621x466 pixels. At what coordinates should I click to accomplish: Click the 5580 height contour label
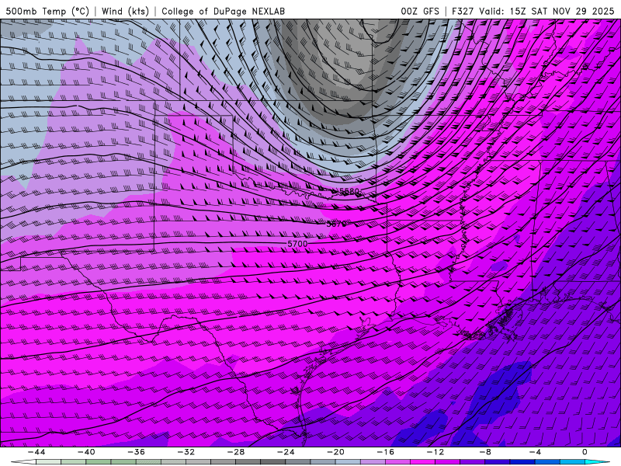point(349,191)
